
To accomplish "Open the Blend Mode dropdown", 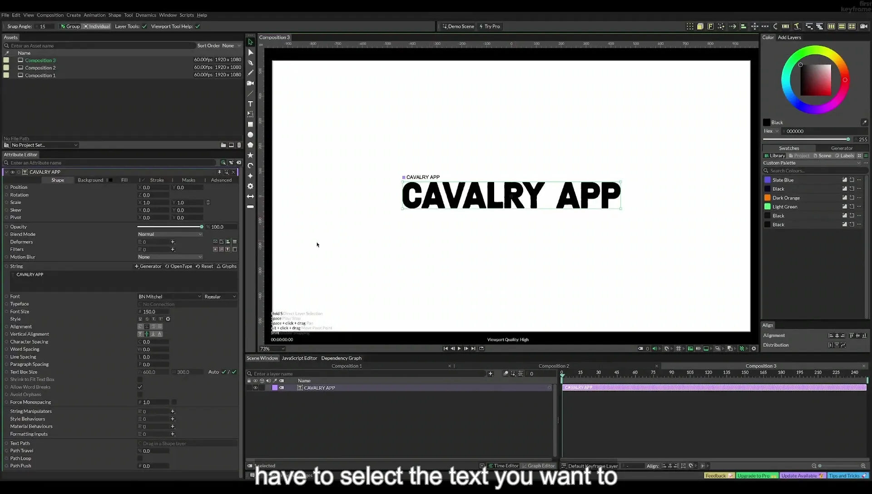I will 170,234.
